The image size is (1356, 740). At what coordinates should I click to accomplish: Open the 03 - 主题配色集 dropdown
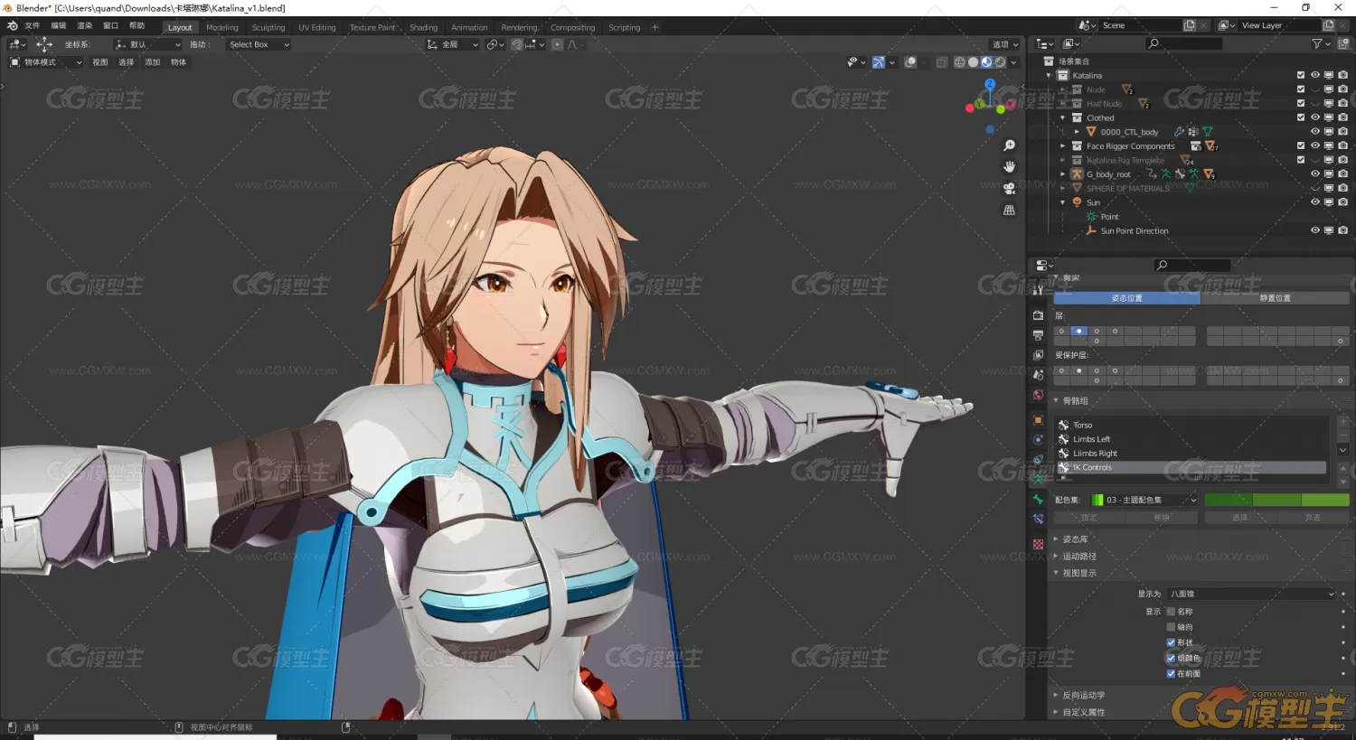point(1144,500)
